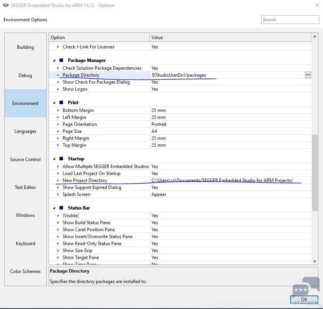Viewport: 323px width, 309px height.
Task: Select the Show Target Pane option
Action: tap(81, 257)
